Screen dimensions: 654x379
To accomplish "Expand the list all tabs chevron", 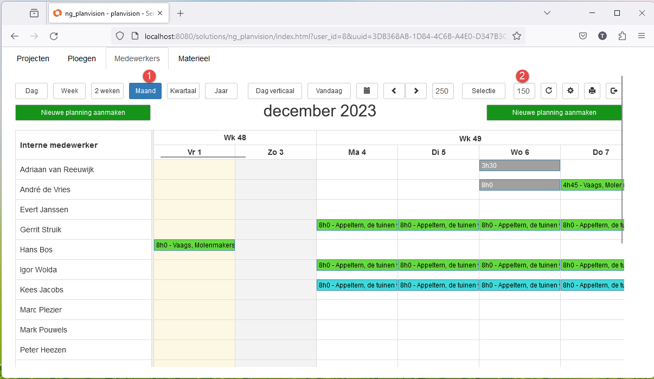I will pos(547,13).
